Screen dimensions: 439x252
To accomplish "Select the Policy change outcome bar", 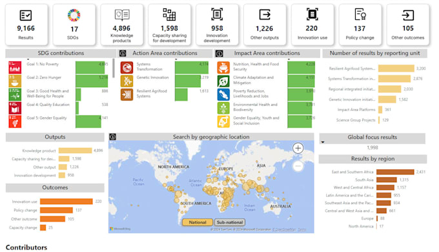I will tap(56, 210).
